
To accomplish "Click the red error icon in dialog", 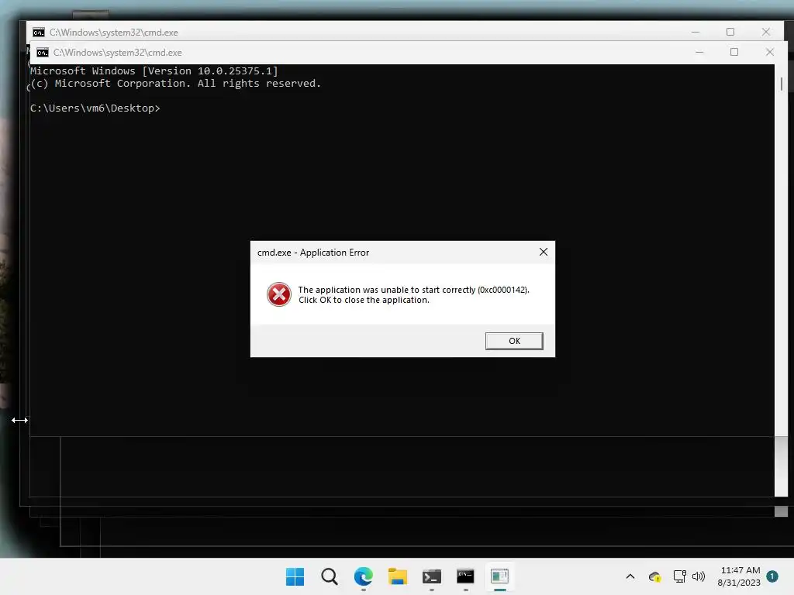I will pos(279,294).
